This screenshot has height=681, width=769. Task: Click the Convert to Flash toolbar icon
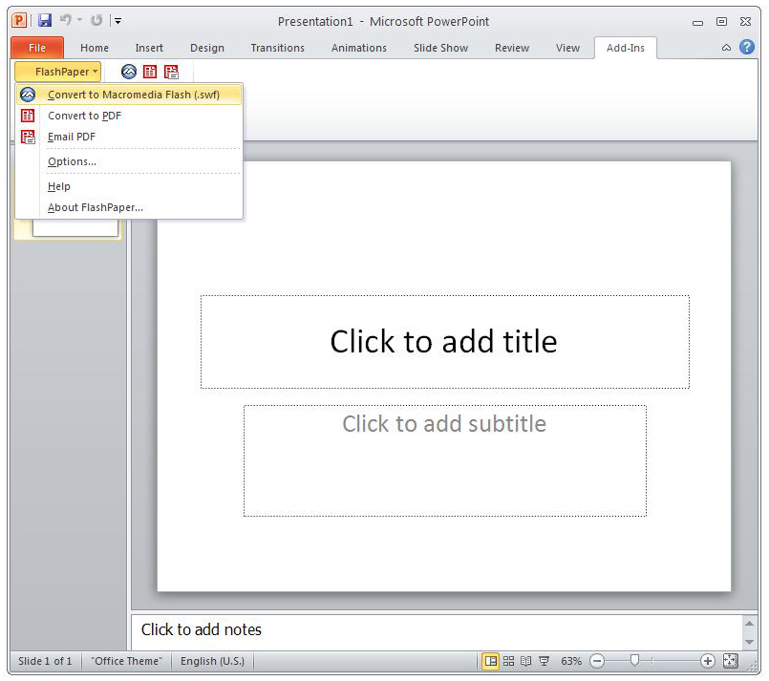pos(129,72)
